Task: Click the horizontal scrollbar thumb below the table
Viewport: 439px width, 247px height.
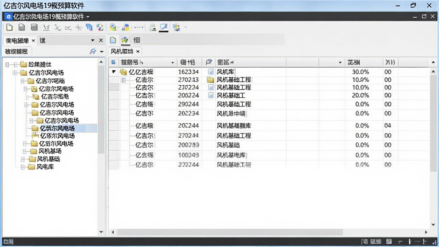Action: point(230,232)
